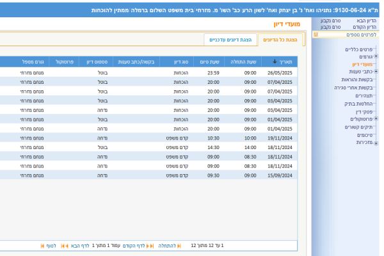Viewport: 384px width, 256px height.
Task: Open 'בקשות והוראות' in the sidebar
Action: pyautogui.click(x=357, y=79)
